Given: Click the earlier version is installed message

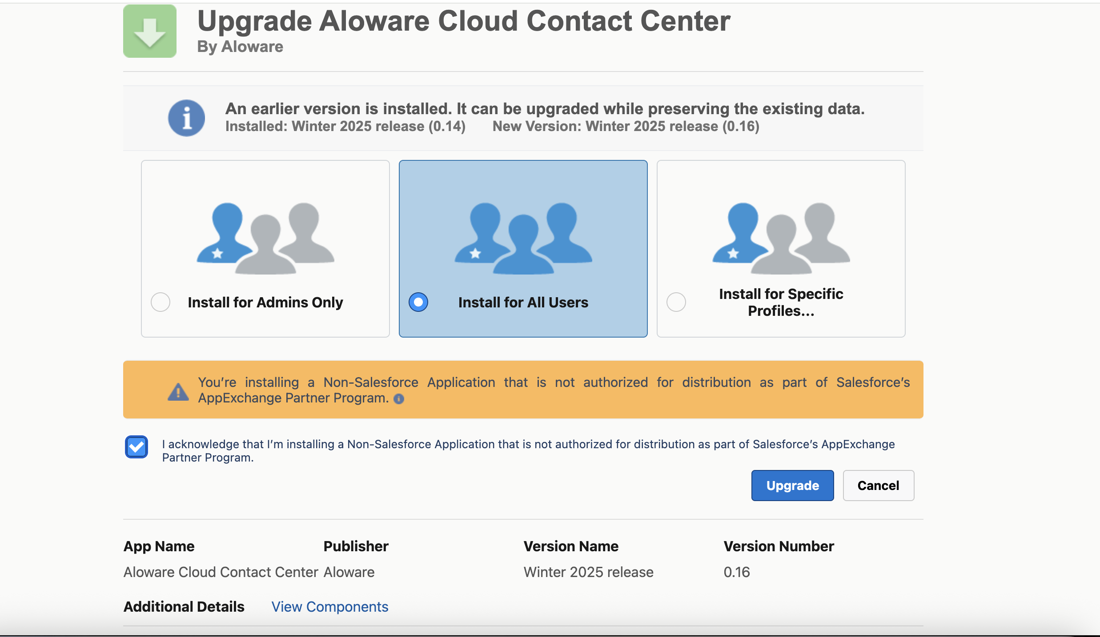Looking at the screenshot, I should tap(545, 109).
